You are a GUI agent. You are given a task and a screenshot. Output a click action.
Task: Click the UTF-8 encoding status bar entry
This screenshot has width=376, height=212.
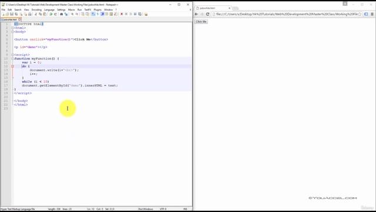click(163, 209)
